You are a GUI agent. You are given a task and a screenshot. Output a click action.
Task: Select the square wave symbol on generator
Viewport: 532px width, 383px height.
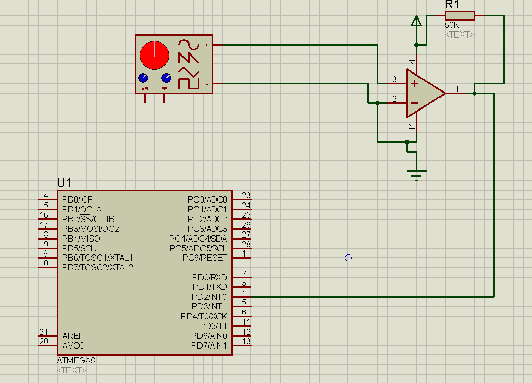coord(188,83)
